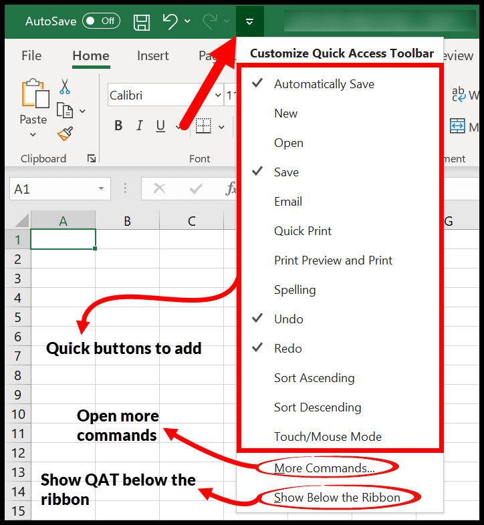This screenshot has width=484, height=525.
Task: Click the Paste clipboard icon
Action: [x=33, y=96]
